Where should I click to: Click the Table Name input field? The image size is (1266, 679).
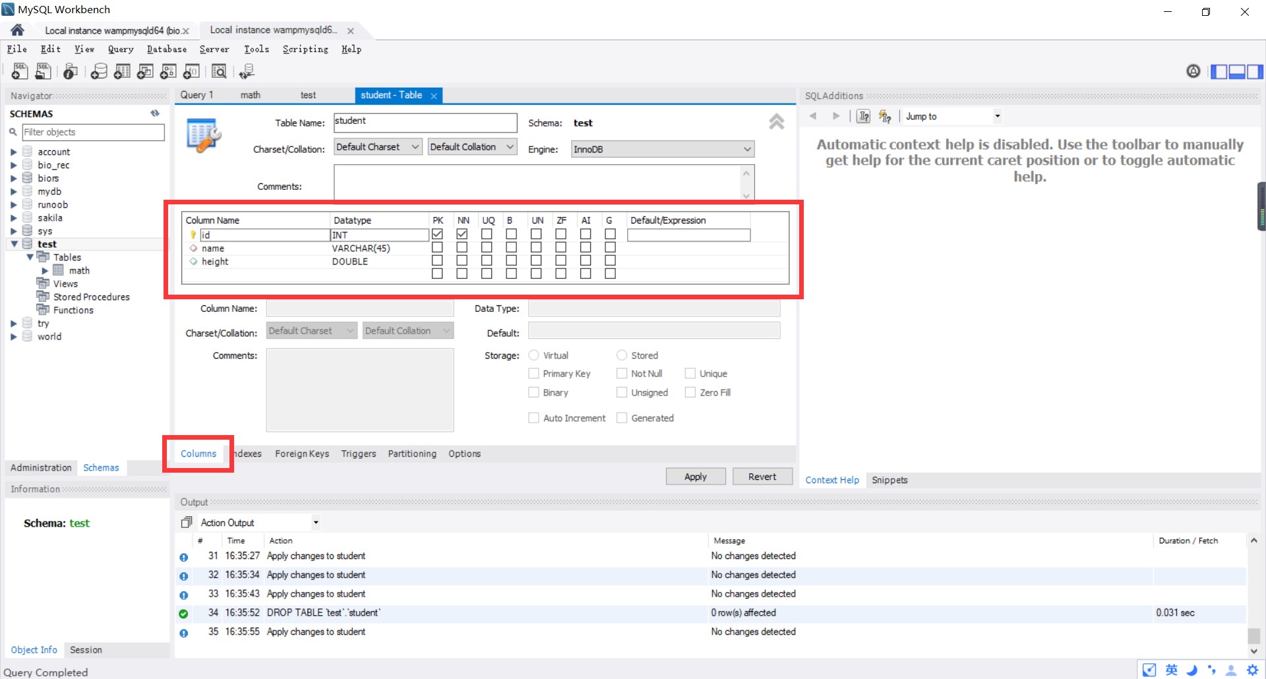425,123
